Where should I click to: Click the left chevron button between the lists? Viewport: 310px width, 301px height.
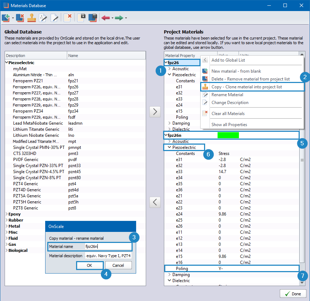click(x=155, y=202)
